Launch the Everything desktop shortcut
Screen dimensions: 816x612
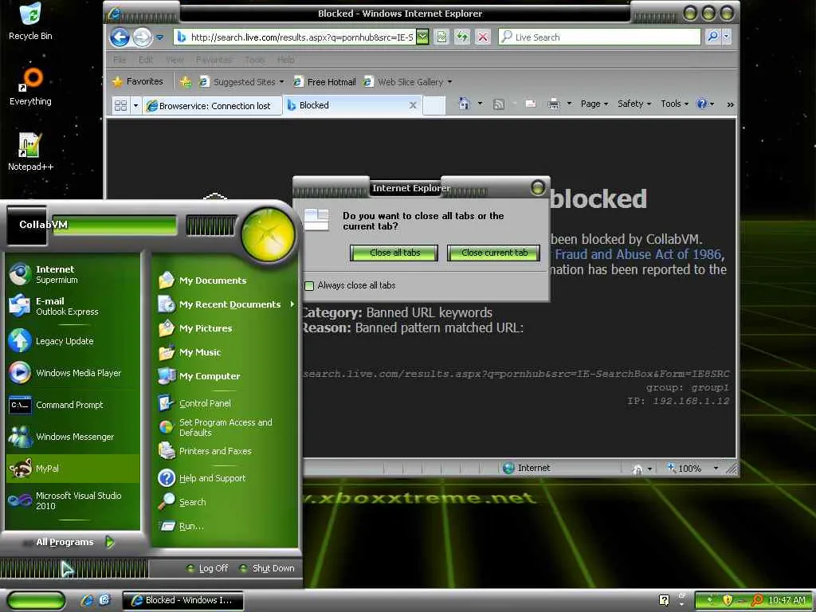pos(30,87)
